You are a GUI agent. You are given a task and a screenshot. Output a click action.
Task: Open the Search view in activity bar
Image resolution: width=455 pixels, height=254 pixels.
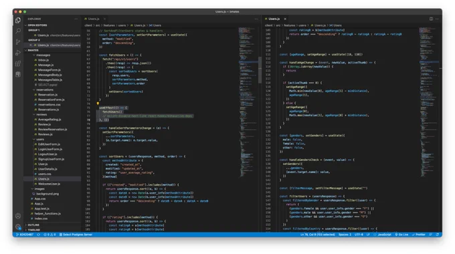point(18,31)
